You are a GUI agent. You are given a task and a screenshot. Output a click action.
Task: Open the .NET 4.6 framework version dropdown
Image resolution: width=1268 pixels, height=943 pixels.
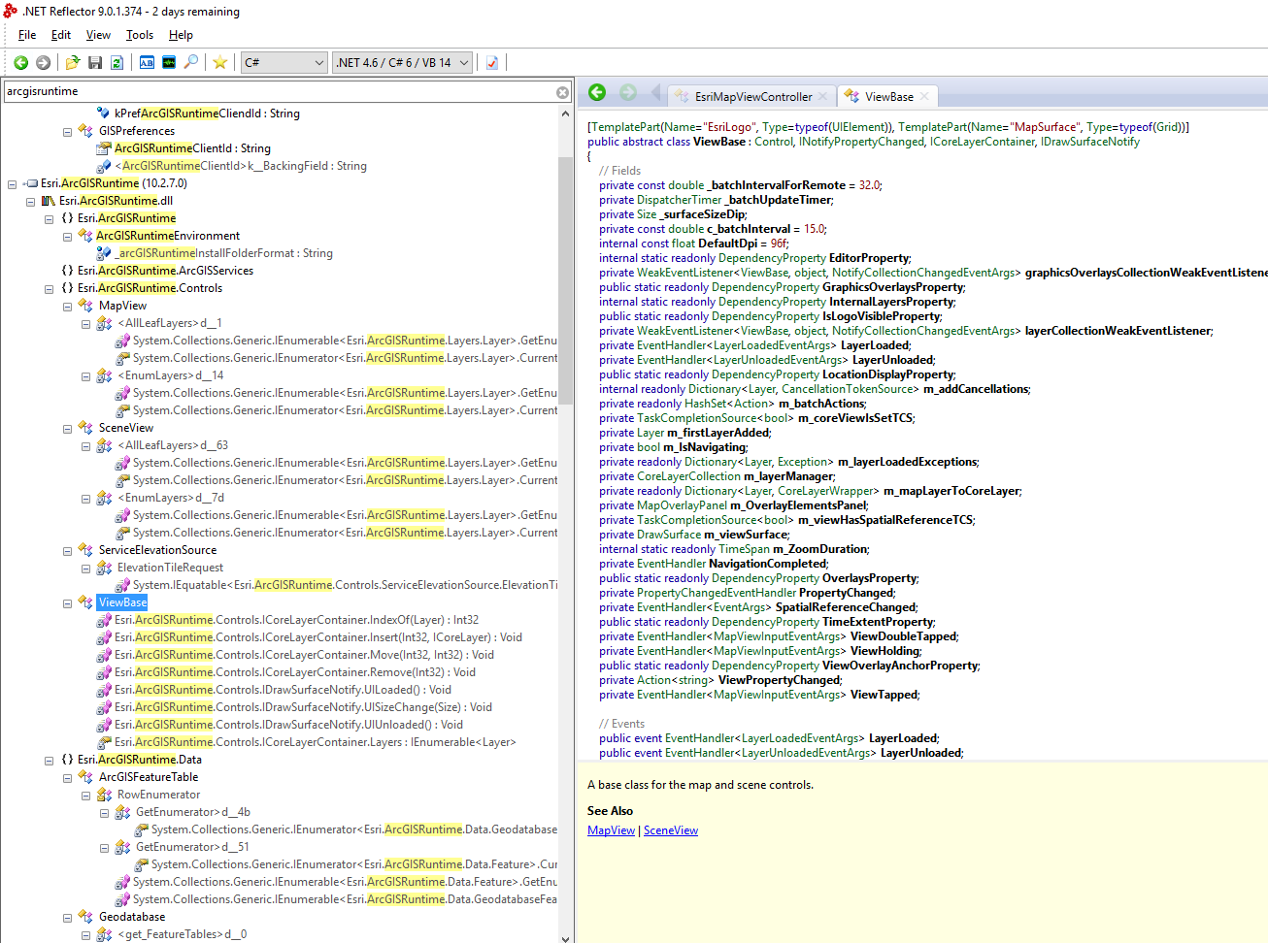pos(402,63)
